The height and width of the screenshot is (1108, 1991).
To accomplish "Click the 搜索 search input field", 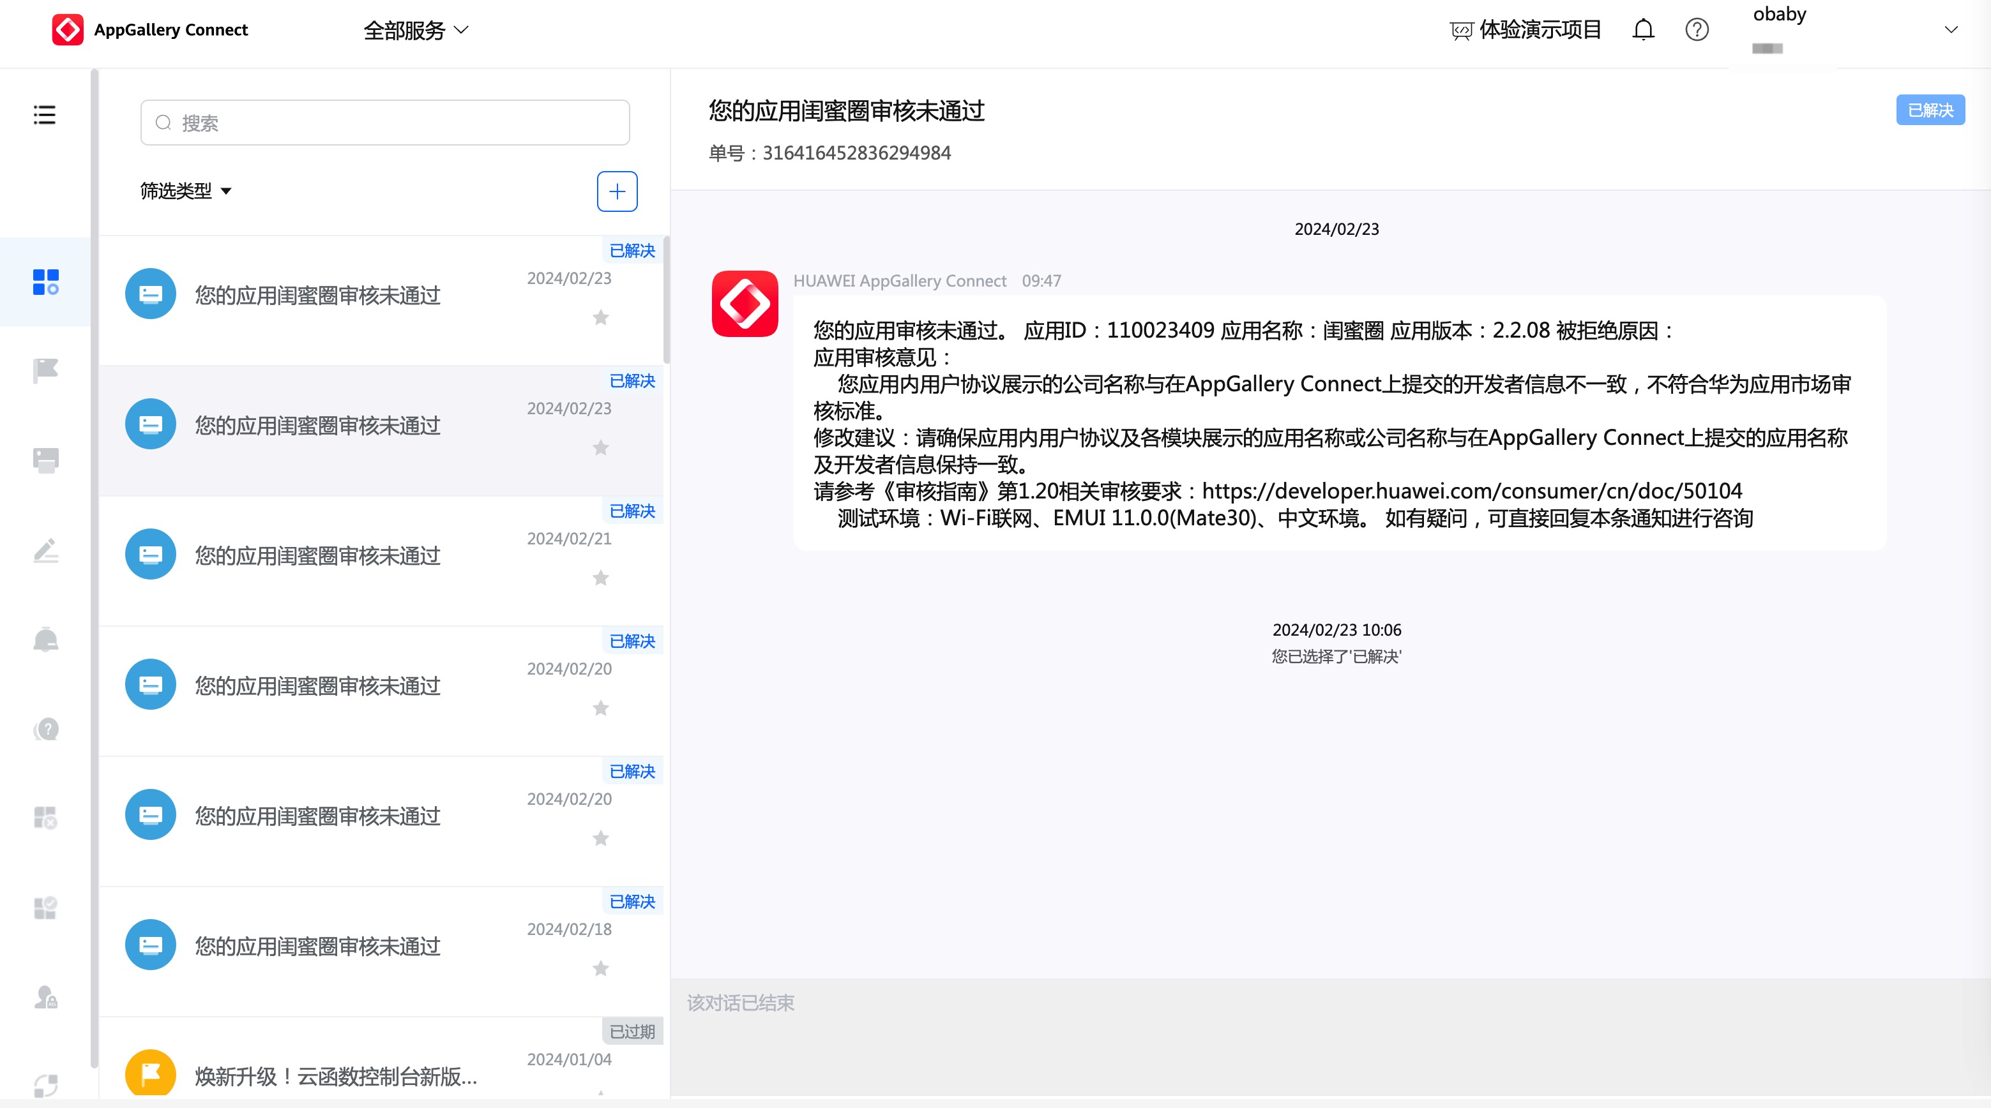I will (385, 122).
